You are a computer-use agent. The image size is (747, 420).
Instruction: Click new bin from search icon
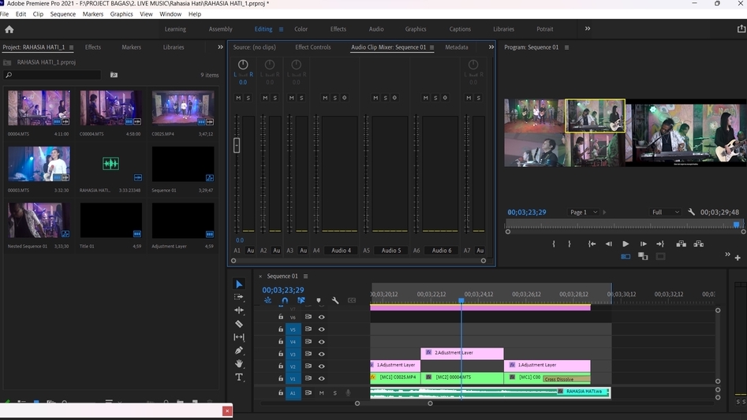tap(114, 75)
